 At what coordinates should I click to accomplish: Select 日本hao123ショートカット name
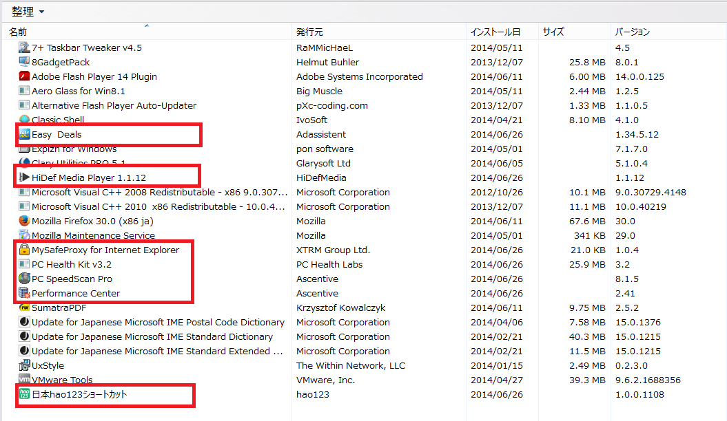tap(79, 394)
